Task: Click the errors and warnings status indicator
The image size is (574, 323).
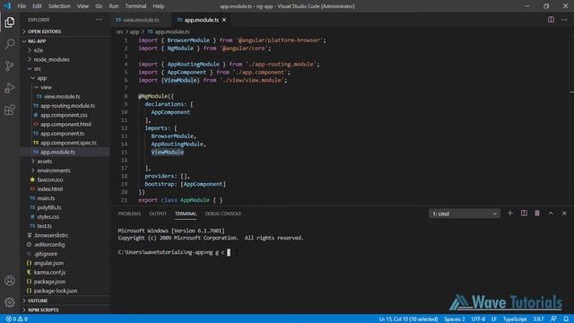Action: (x=17, y=319)
